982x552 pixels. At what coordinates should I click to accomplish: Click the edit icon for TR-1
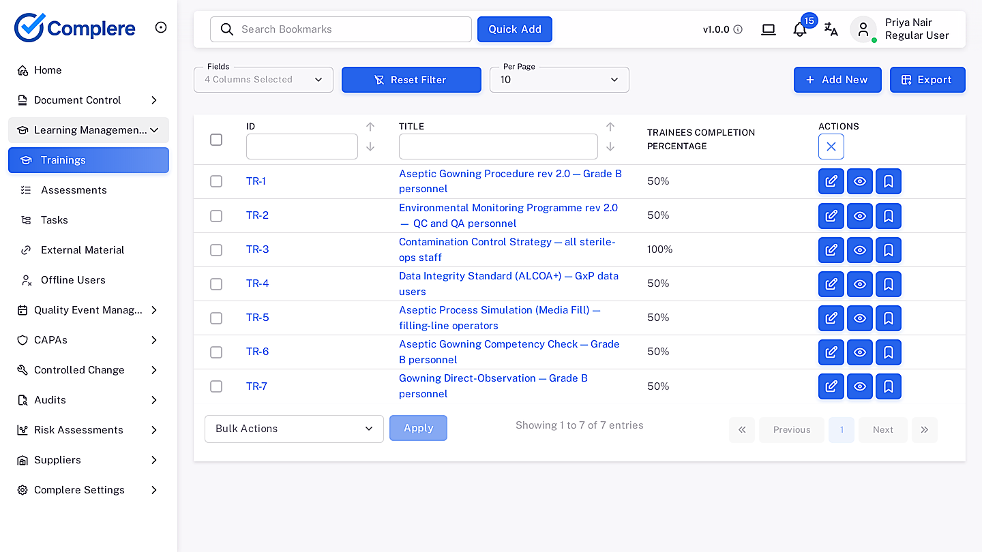831,181
